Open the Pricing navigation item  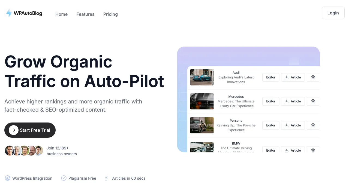click(110, 14)
